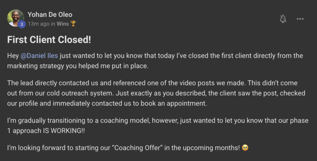Click the 13m ago timestamp
The height and width of the screenshot is (161, 317).
coord(39,24)
